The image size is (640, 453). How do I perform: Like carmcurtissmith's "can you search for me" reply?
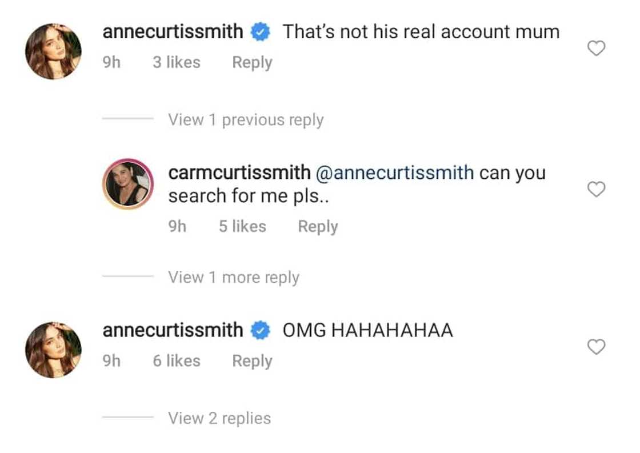(x=596, y=190)
